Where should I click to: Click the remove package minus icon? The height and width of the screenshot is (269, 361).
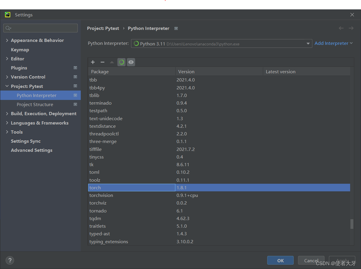click(x=103, y=62)
